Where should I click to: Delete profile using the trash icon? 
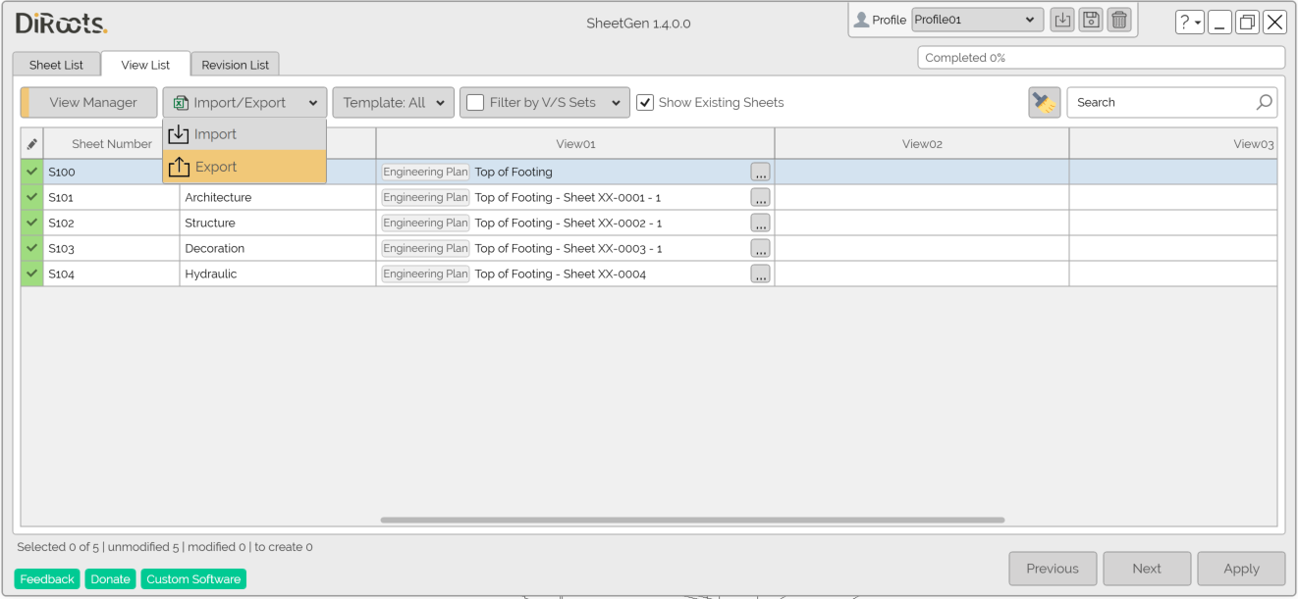tap(1119, 20)
